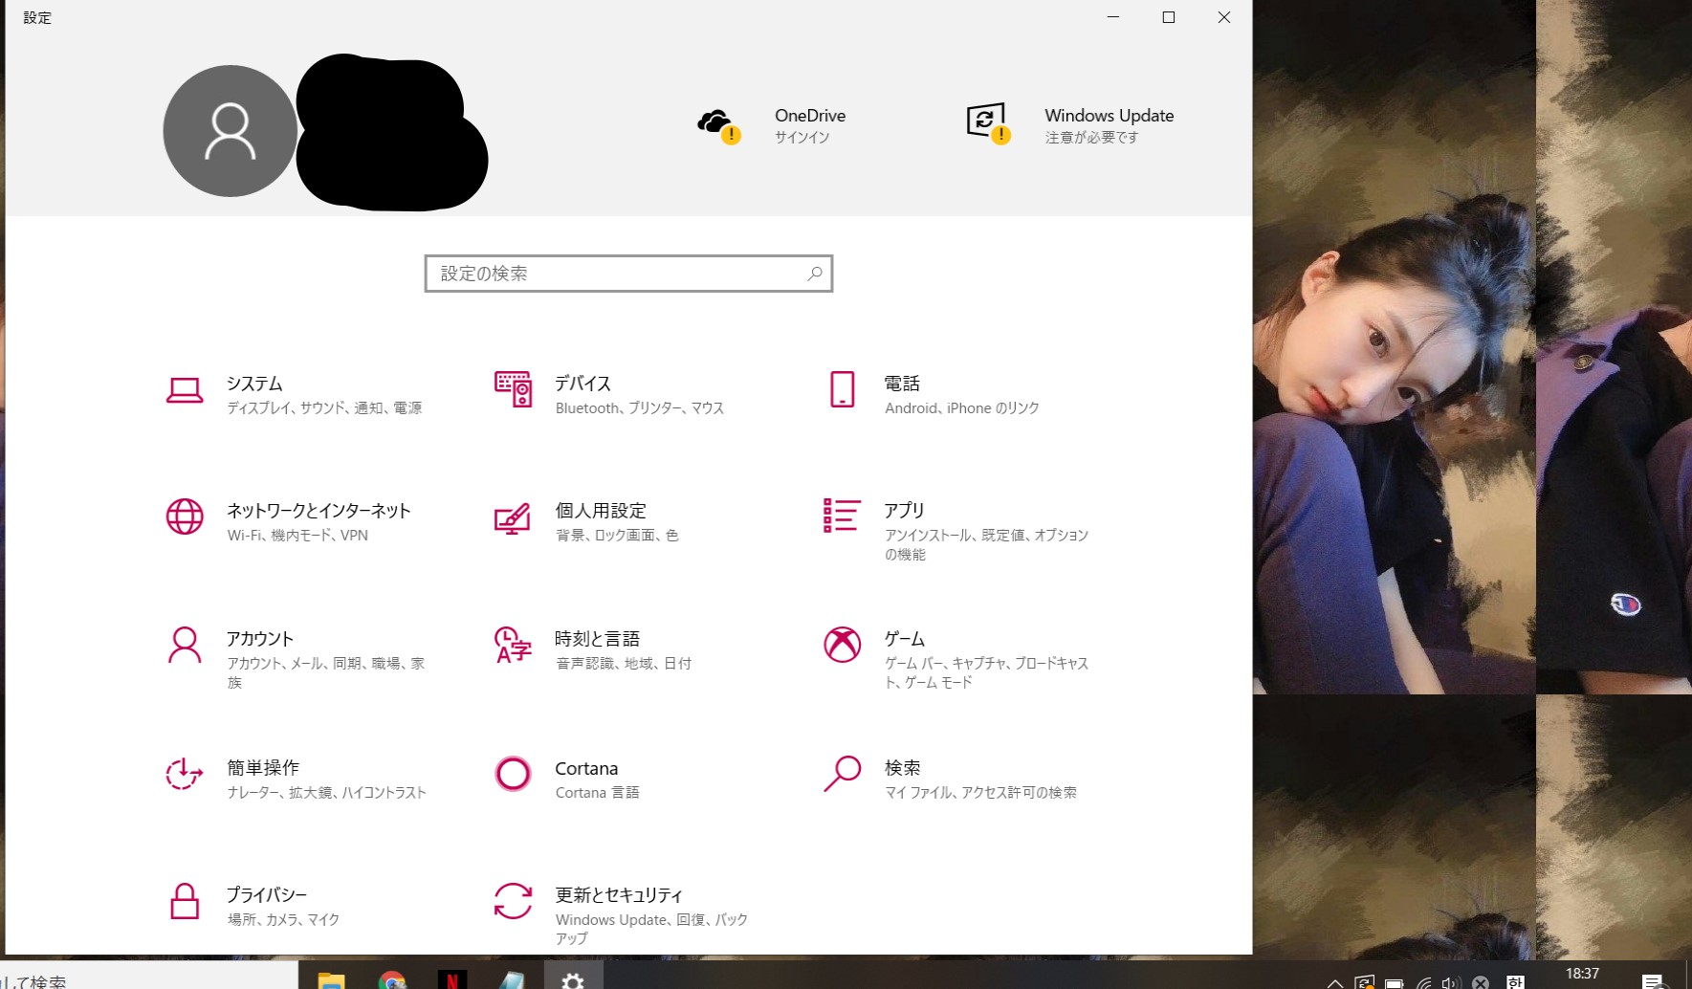Check the battery status tray icon
The image size is (1692, 989).
pyautogui.click(x=1394, y=983)
